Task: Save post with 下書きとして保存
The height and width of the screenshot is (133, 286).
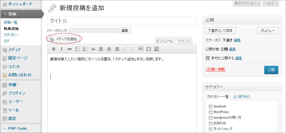Action: pyautogui.click(x=220, y=31)
